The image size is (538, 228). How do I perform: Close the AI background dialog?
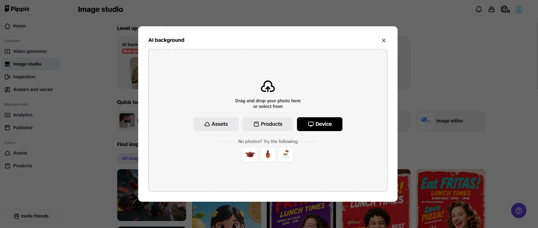tap(383, 40)
